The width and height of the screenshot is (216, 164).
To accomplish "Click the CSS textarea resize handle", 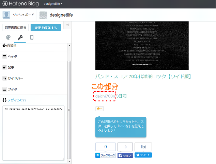I will (x=63, y=159).
